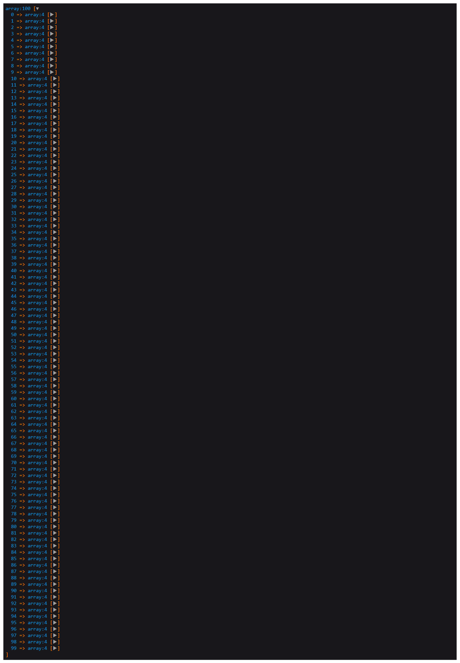Expand the array at index 30
Viewport: 460px width, 663px height.
coord(55,207)
